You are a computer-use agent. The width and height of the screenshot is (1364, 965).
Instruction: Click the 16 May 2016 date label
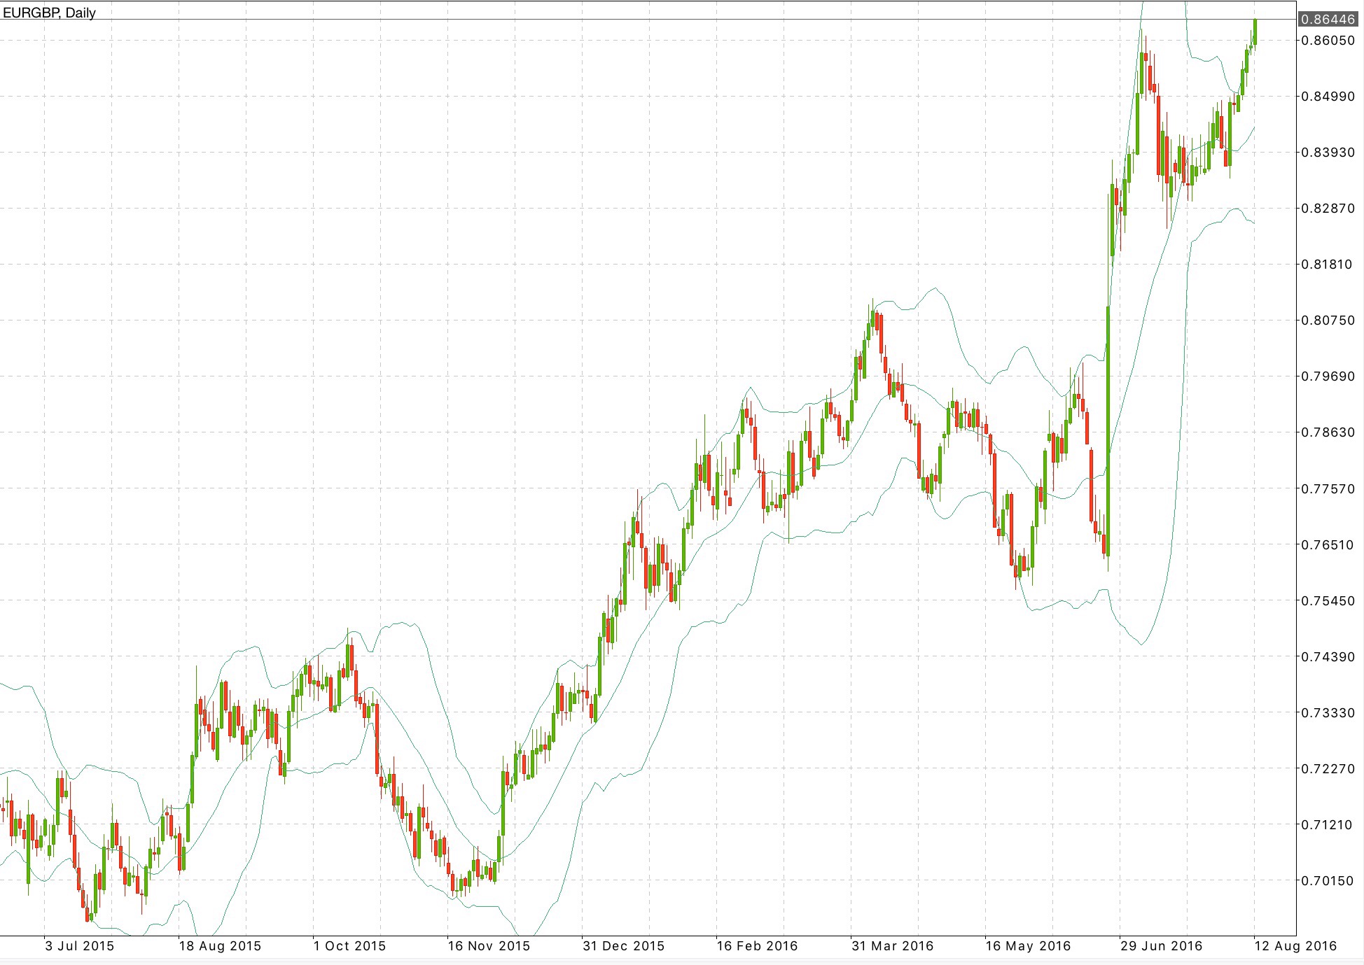(x=1028, y=946)
